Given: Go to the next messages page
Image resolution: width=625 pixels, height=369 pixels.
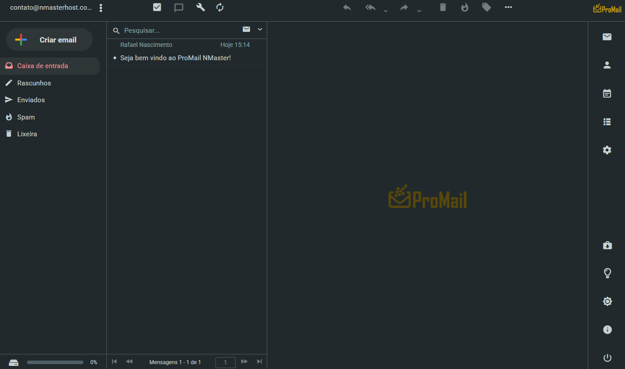Looking at the screenshot, I should [x=244, y=361].
